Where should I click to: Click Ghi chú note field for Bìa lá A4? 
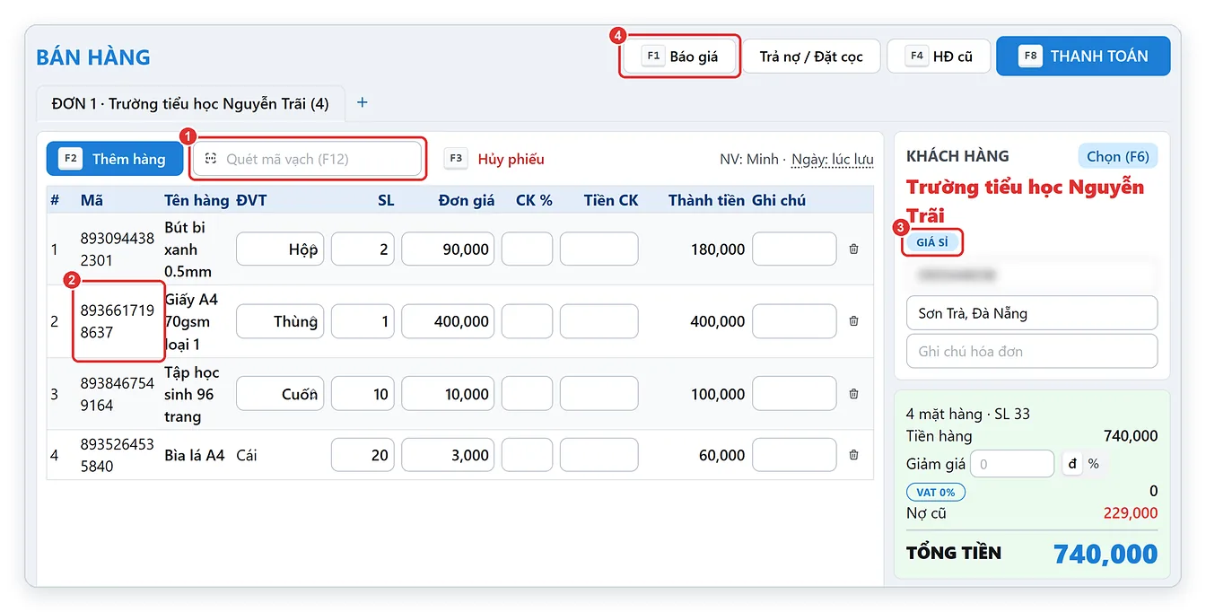pos(794,455)
